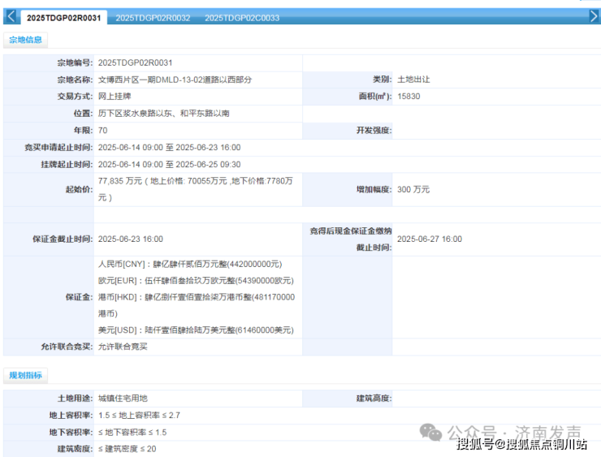Image resolution: width=601 pixels, height=457 pixels.
Task: Open the 规划指标 section header
Action: point(25,375)
